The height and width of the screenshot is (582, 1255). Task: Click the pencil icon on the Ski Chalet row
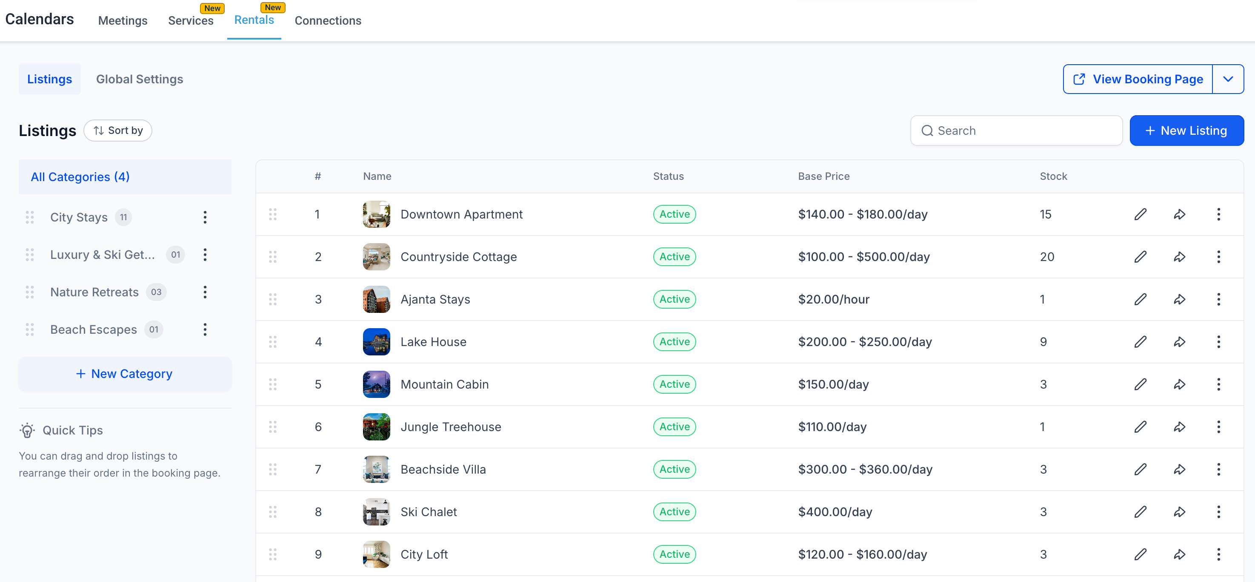coord(1141,511)
